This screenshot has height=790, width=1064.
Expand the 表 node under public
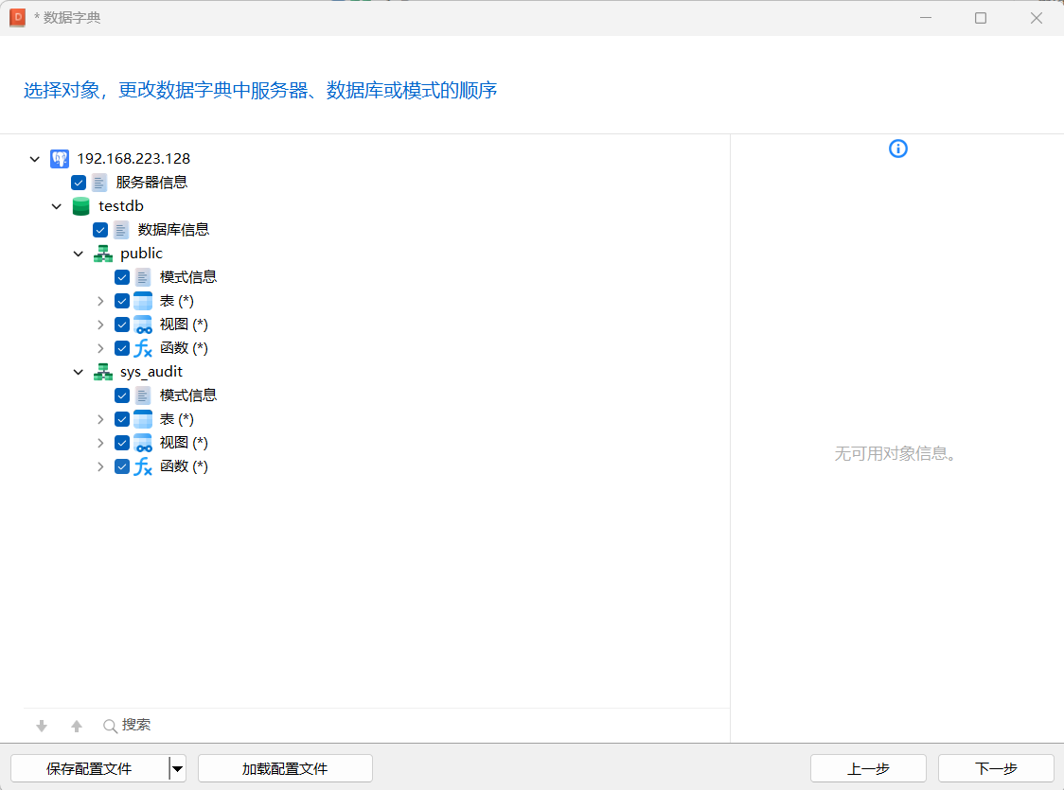(x=100, y=301)
